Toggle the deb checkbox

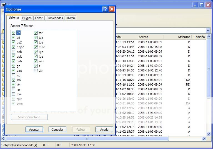[x=13, y=61]
